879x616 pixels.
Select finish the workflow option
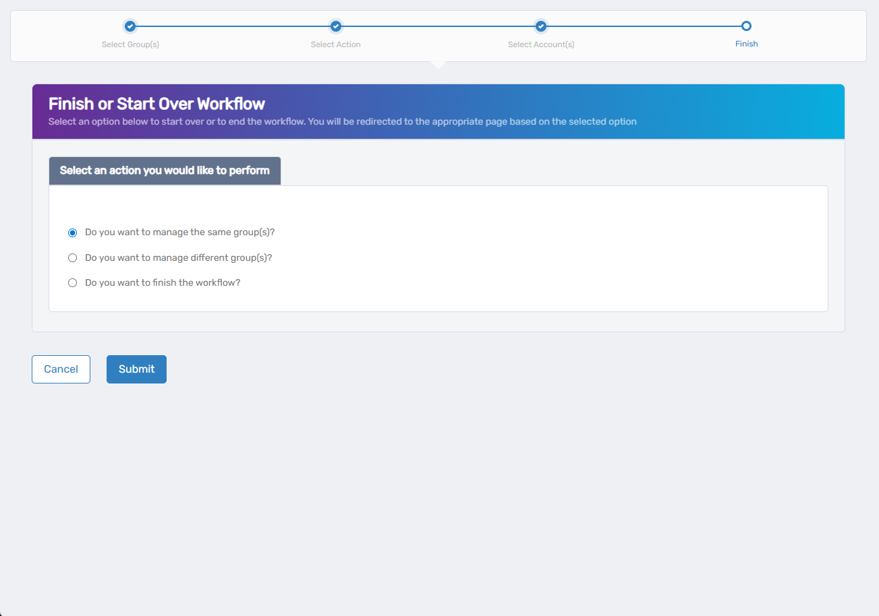[72, 282]
